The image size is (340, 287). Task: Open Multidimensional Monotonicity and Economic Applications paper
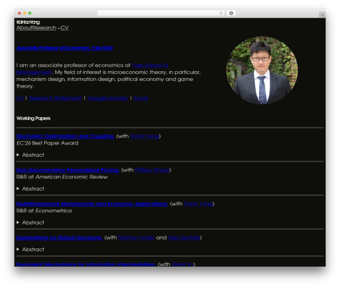[x=92, y=204]
